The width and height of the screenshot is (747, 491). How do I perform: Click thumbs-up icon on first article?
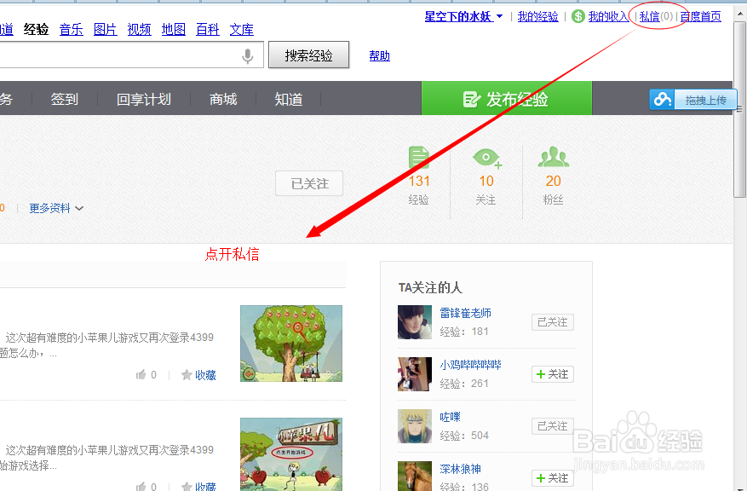tap(141, 375)
